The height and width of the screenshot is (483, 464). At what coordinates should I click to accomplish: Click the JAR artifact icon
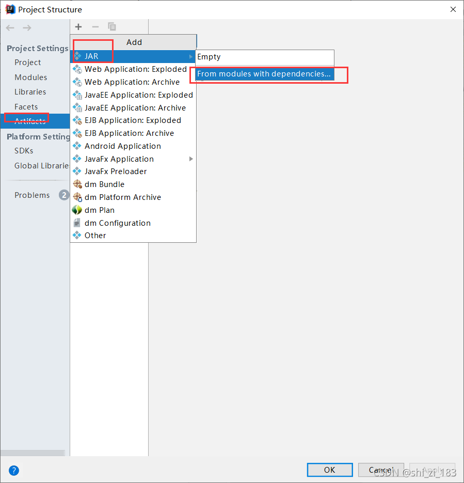pos(77,56)
